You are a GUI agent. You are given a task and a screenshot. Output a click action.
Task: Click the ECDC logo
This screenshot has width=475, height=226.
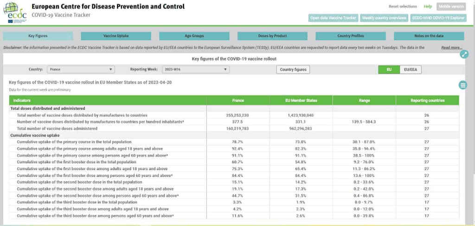[15, 12]
